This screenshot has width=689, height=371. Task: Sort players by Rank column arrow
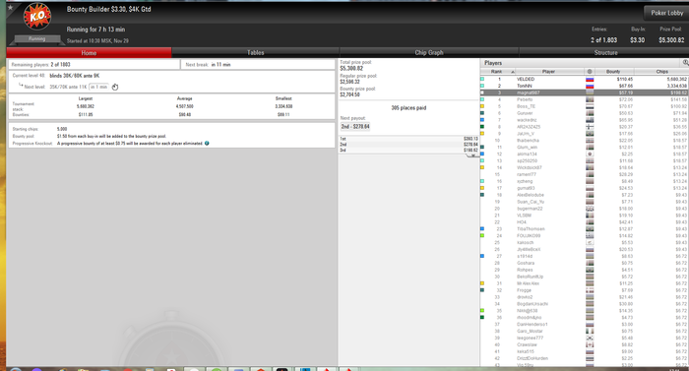click(x=513, y=72)
